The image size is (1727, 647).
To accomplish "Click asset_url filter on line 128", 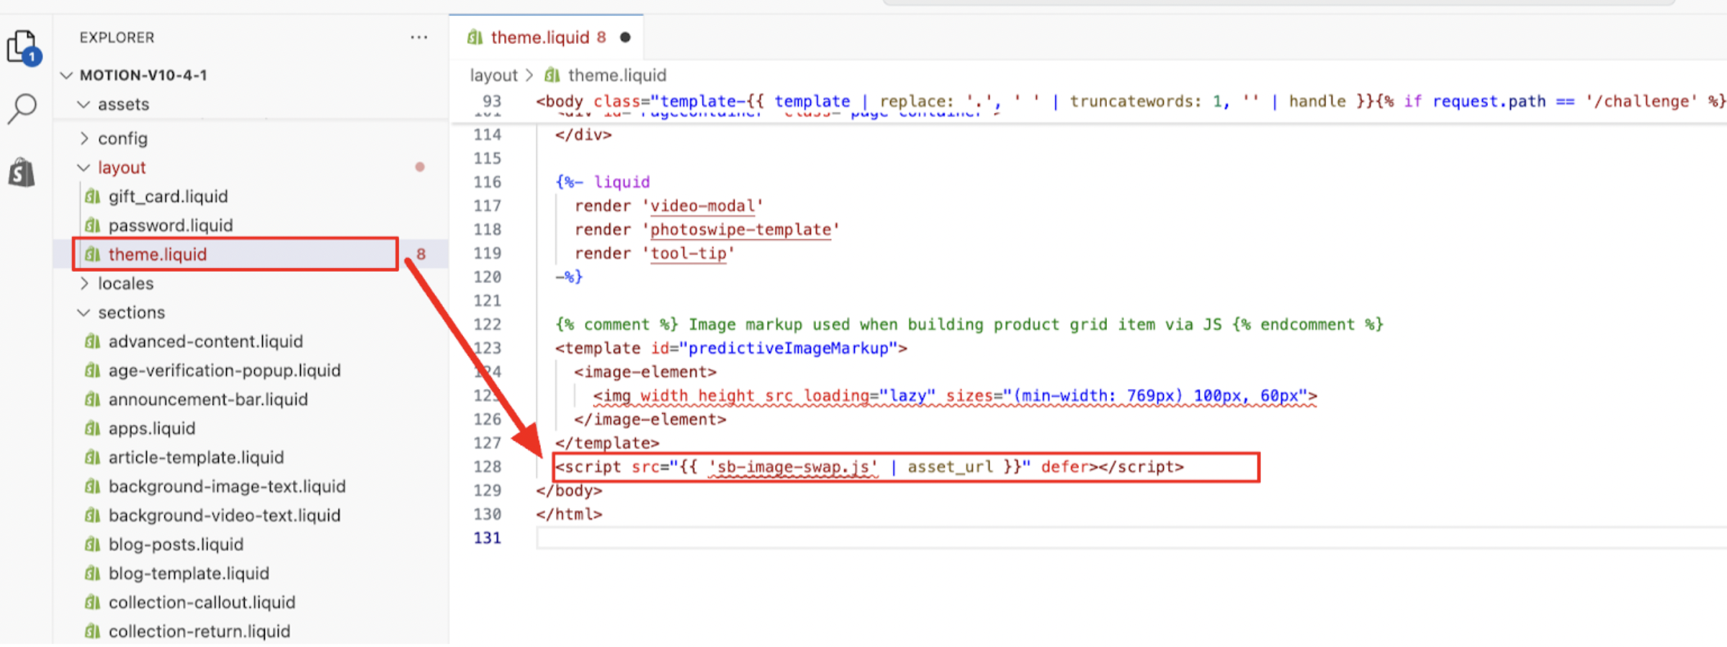I will tap(950, 467).
